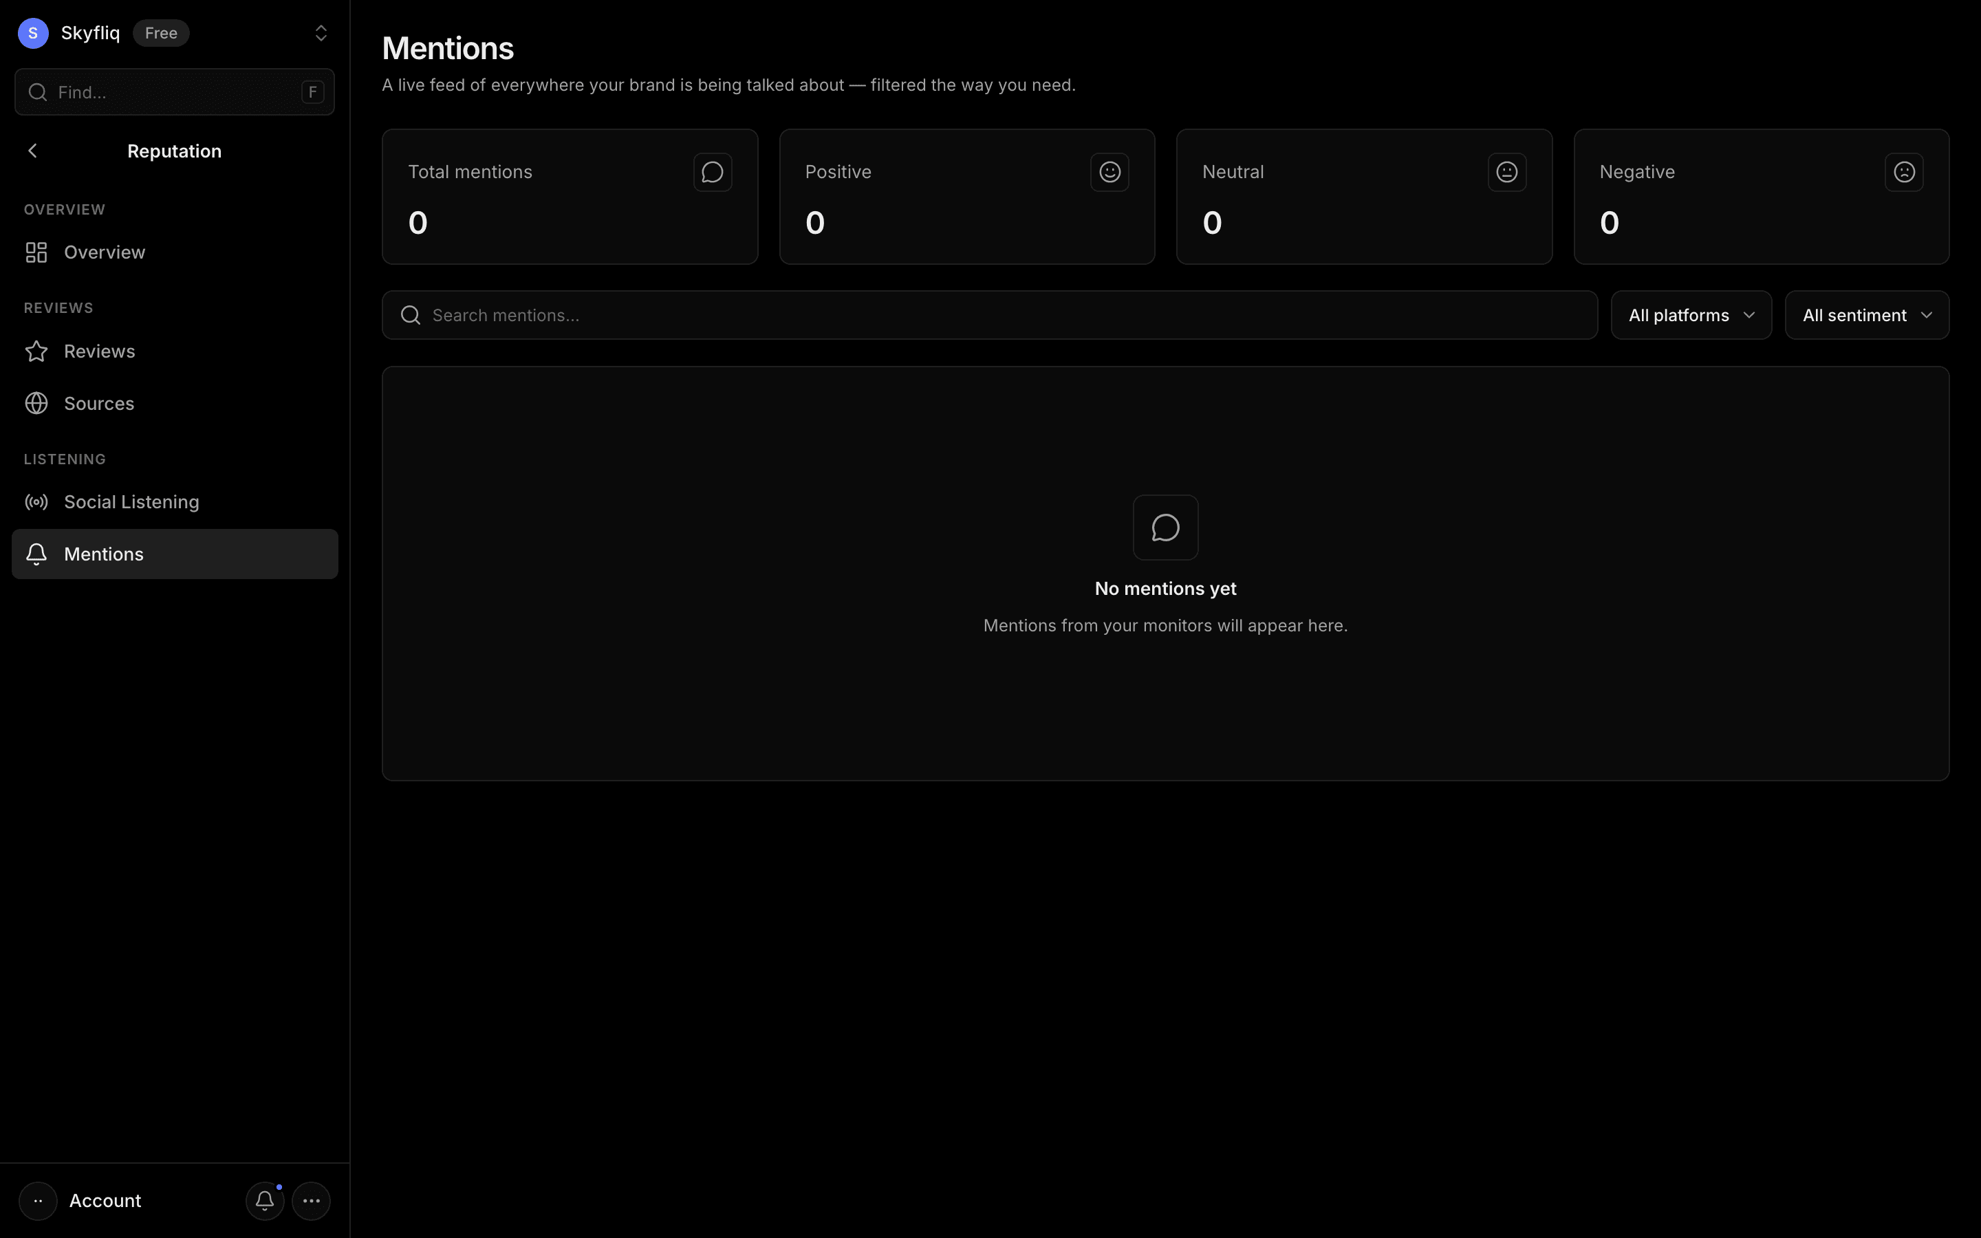Click the search mentions magnifier icon
This screenshot has height=1238, width=1981.
click(x=411, y=315)
